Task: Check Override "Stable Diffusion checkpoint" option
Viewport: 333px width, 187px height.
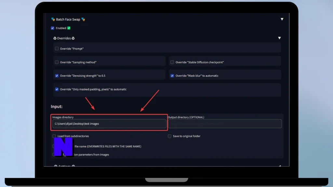Action: click(172, 62)
